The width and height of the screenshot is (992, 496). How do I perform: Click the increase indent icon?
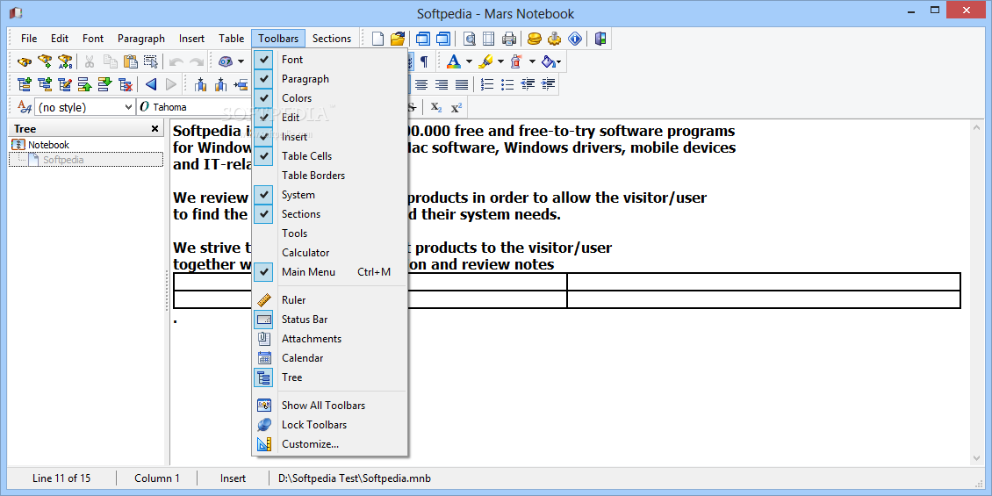pos(548,84)
